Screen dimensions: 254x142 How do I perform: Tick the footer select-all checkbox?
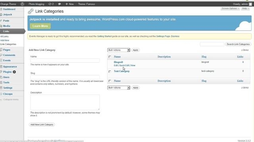click(110, 81)
